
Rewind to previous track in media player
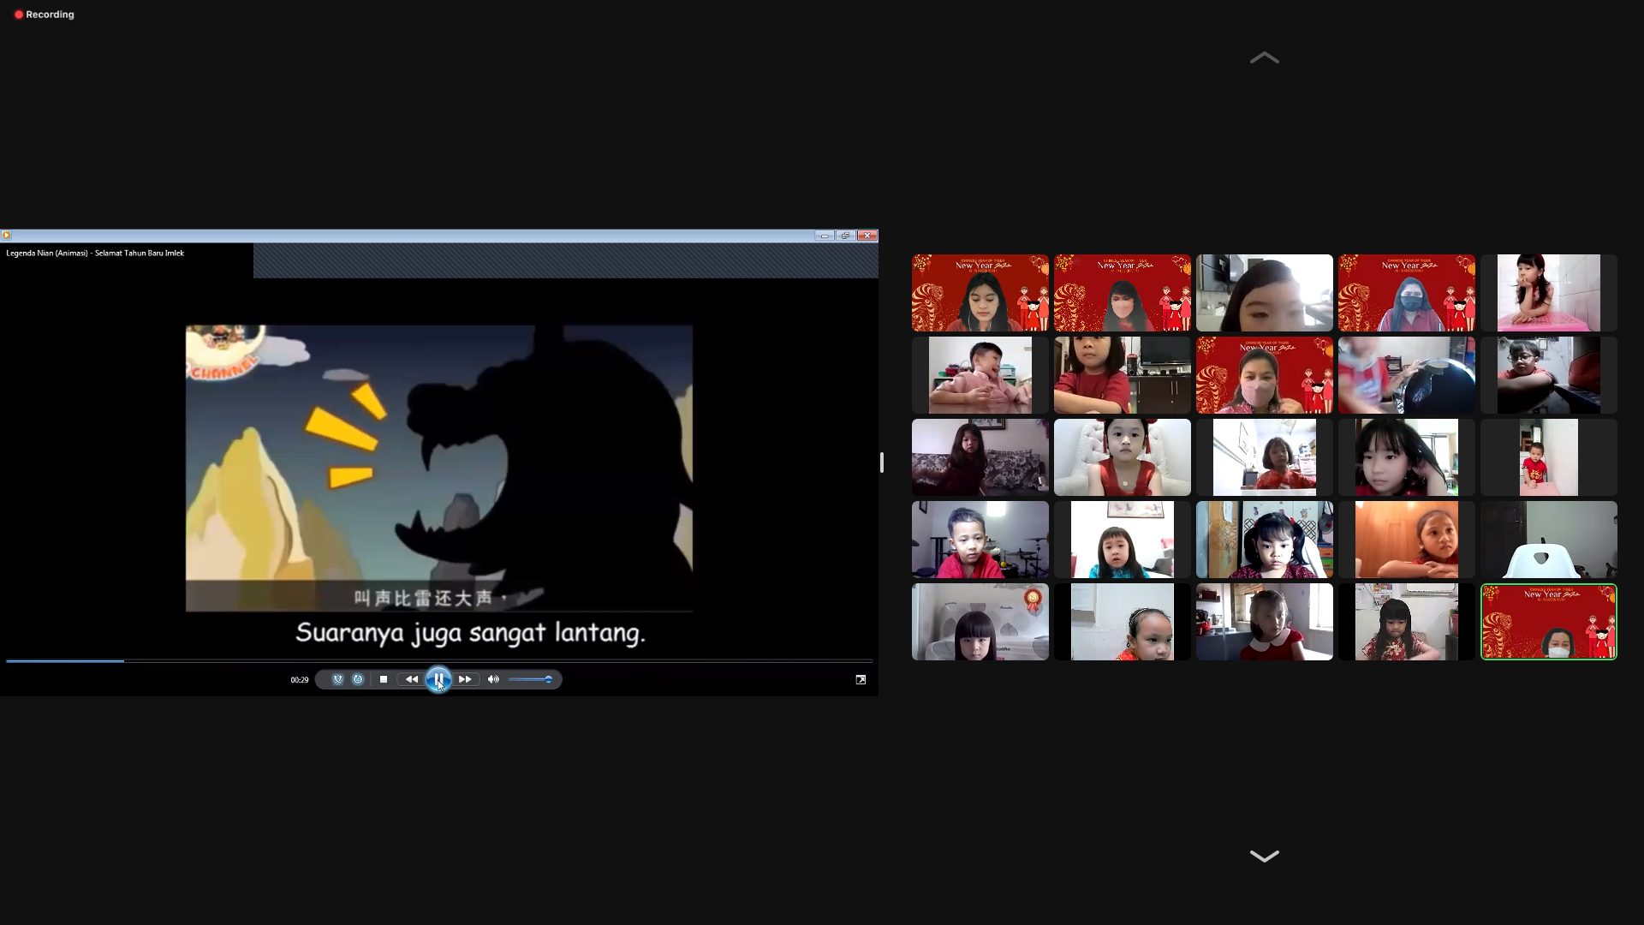[x=412, y=679]
